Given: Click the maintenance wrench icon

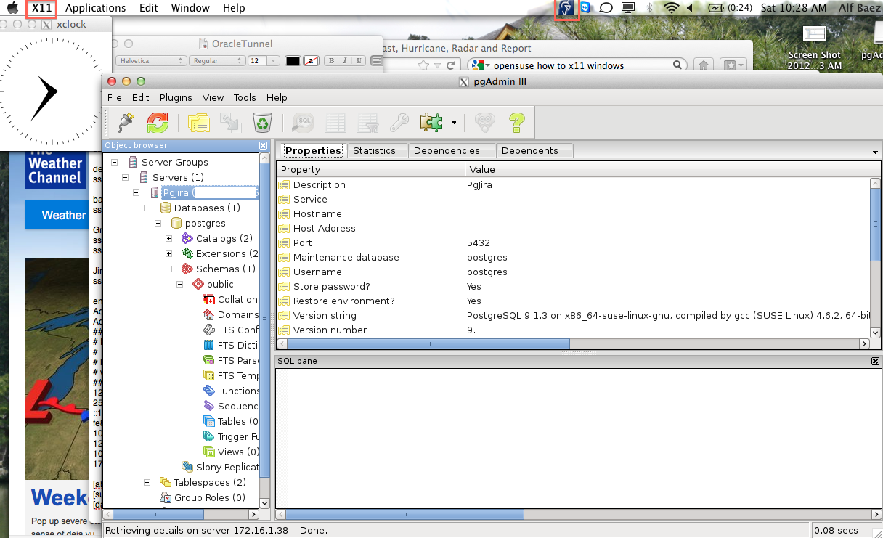Looking at the screenshot, I should tap(399, 122).
